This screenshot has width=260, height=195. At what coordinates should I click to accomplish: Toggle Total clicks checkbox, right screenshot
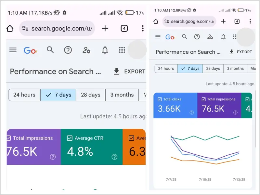[160, 99]
